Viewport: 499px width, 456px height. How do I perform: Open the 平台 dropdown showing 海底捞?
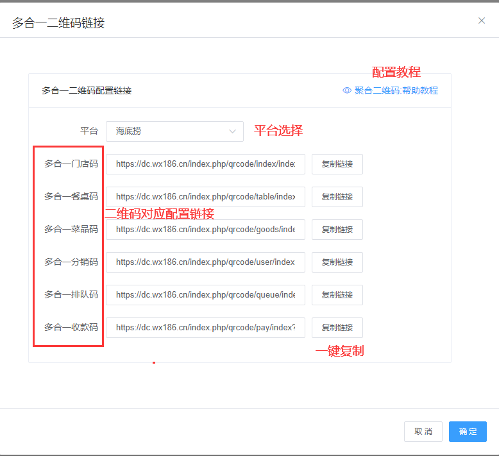pos(174,131)
